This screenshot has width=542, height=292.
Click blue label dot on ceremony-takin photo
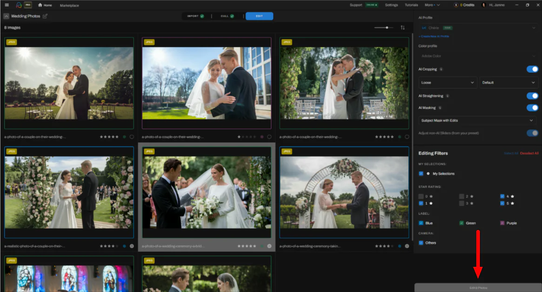[400, 246]
